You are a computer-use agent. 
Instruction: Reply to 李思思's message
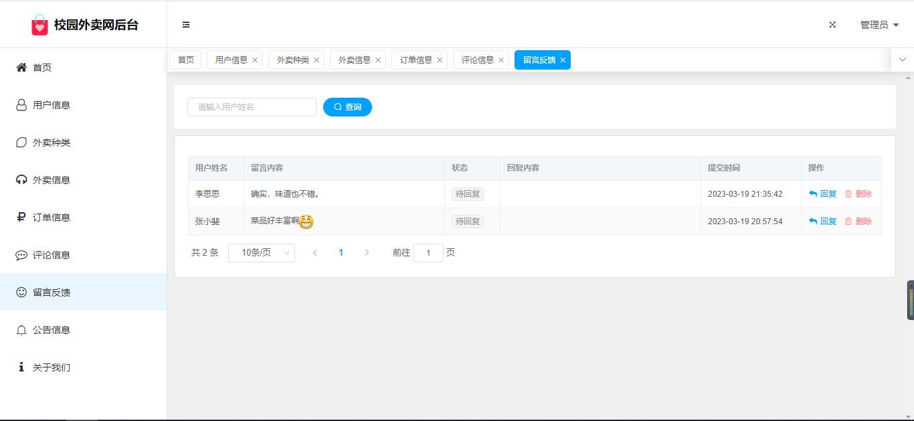(823, 194)
